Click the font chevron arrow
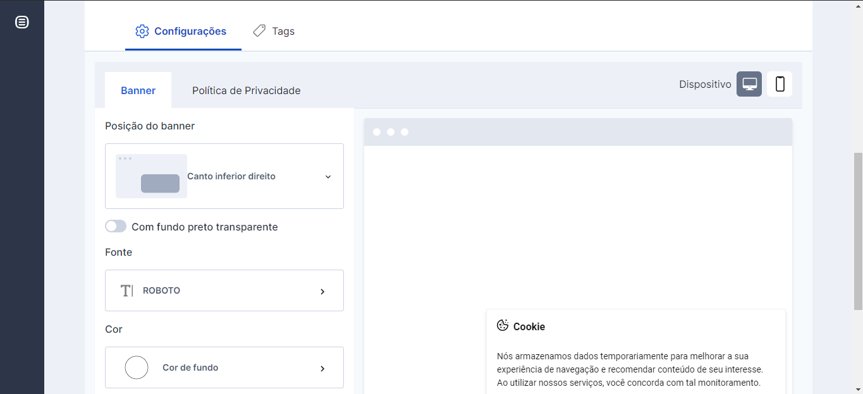The width and height of the screenshot is (863, 394). click(322, 291)
